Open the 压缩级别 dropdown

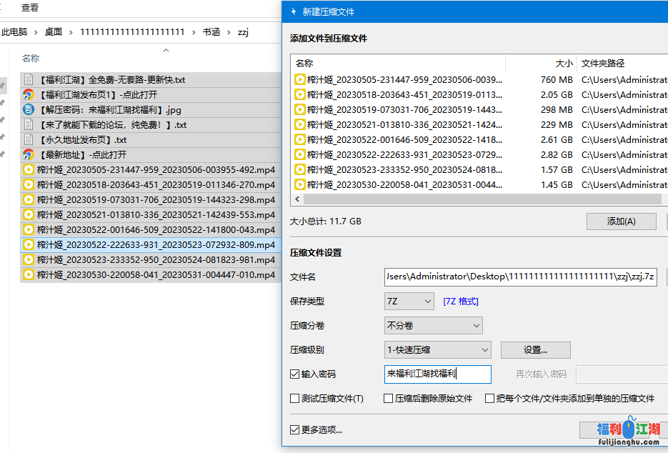pos(437,350)
